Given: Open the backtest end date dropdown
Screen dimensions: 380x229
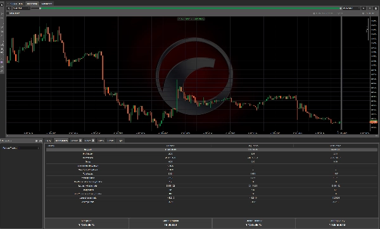Looking at the screenshot, I should [x=351, y=8].
